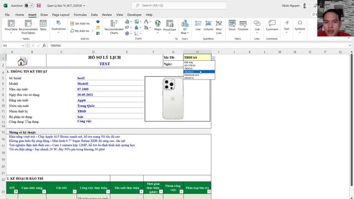Insert a scatter or bubble chart
354x199 pixels.
point(138,33)
